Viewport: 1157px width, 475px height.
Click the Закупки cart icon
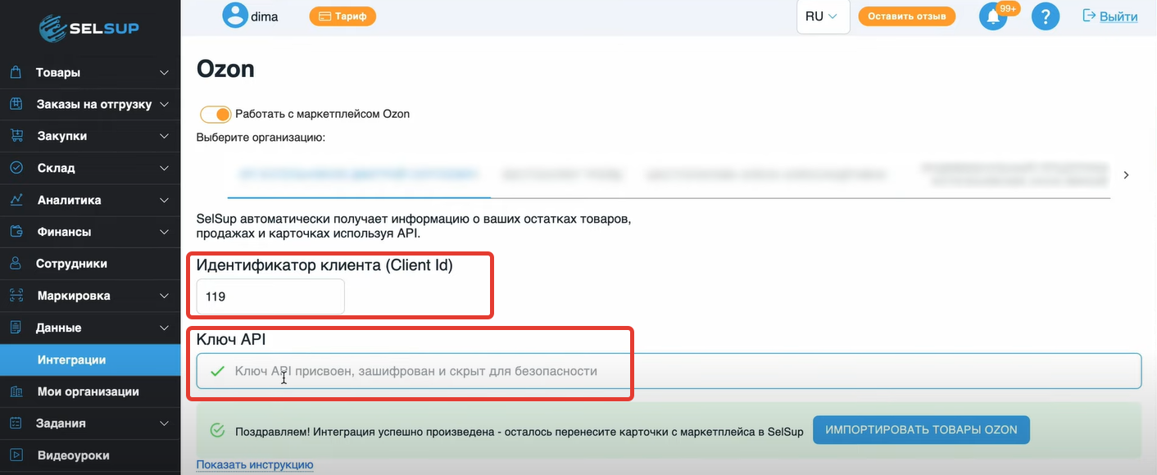(16, 136)
